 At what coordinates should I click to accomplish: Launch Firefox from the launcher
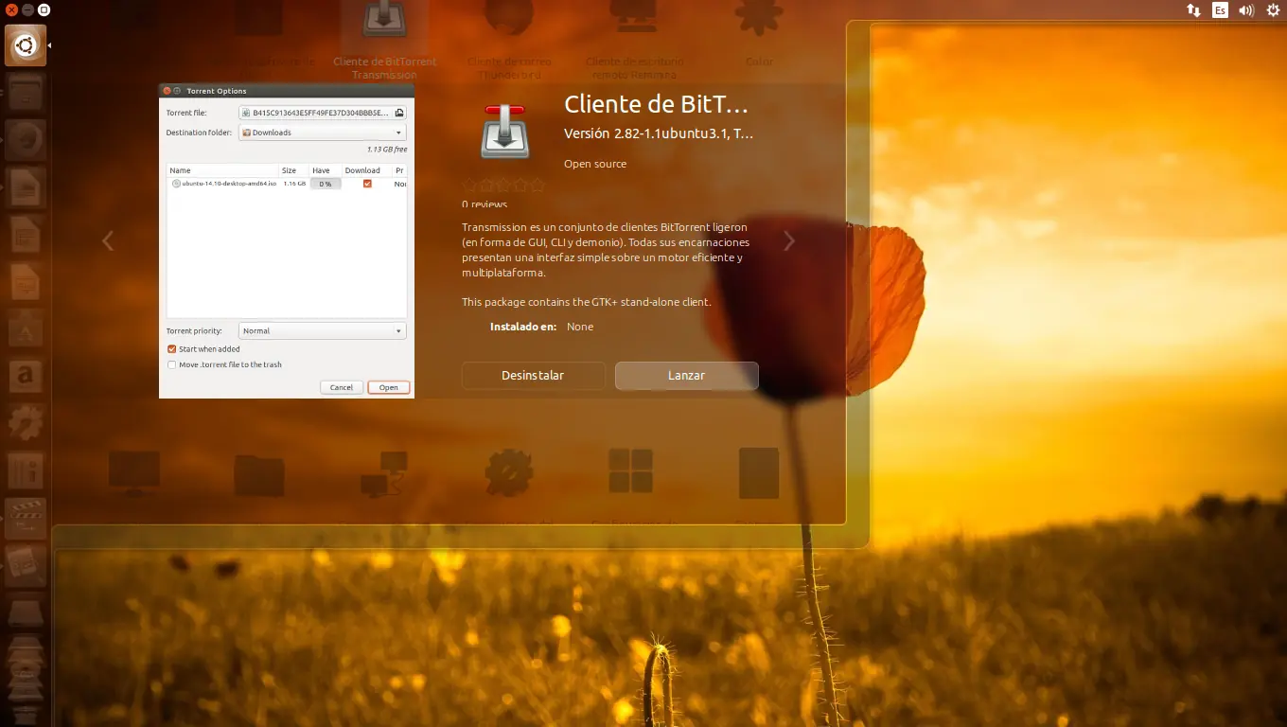pyautogui.click(x=26, y=141)
